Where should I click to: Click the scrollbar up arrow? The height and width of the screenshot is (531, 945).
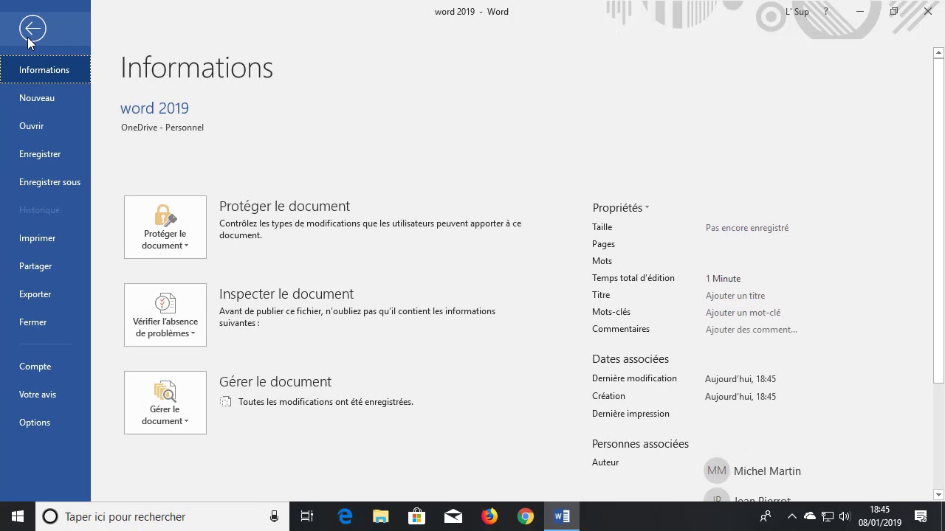[938, 52]
